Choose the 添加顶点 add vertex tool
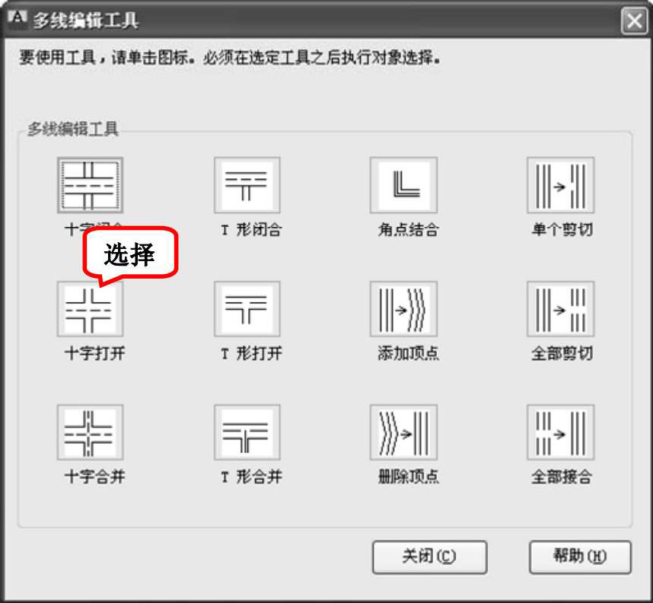653x603 pixels. tap(403, 309)
